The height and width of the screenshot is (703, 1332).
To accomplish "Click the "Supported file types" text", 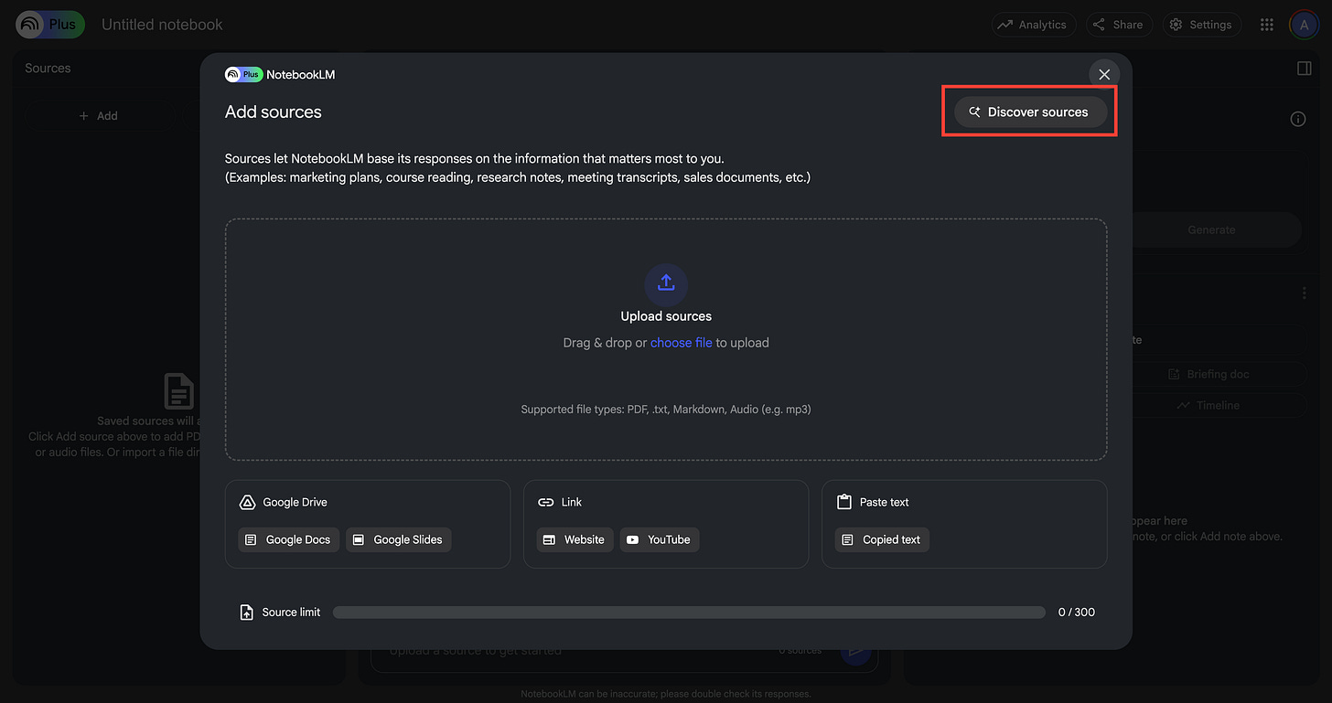I will (666, 410).
